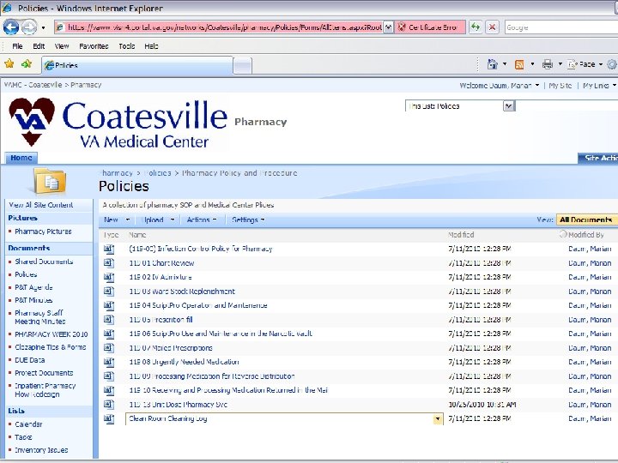Open Clozapine Tips & Forms sidebar link

(x=51, y=347)
